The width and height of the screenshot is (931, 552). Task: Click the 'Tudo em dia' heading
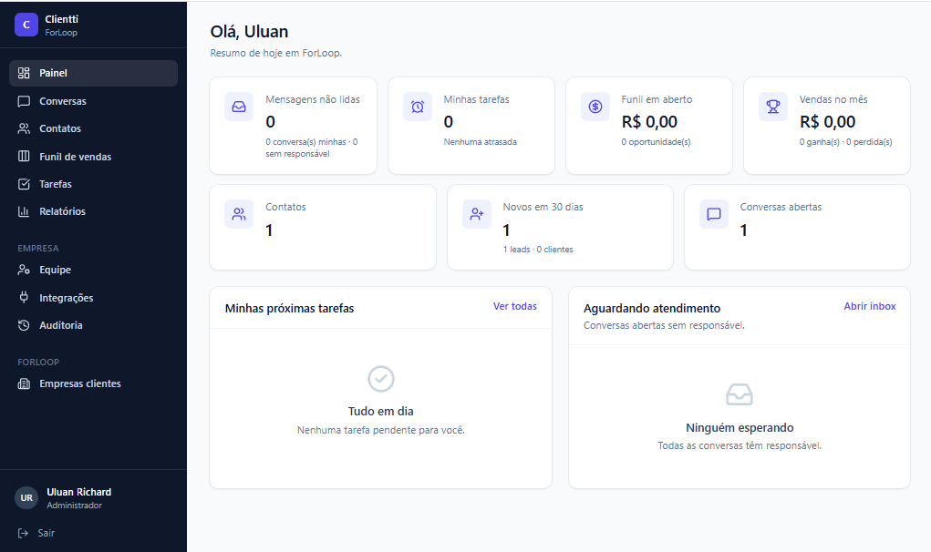tap(380, 412)
